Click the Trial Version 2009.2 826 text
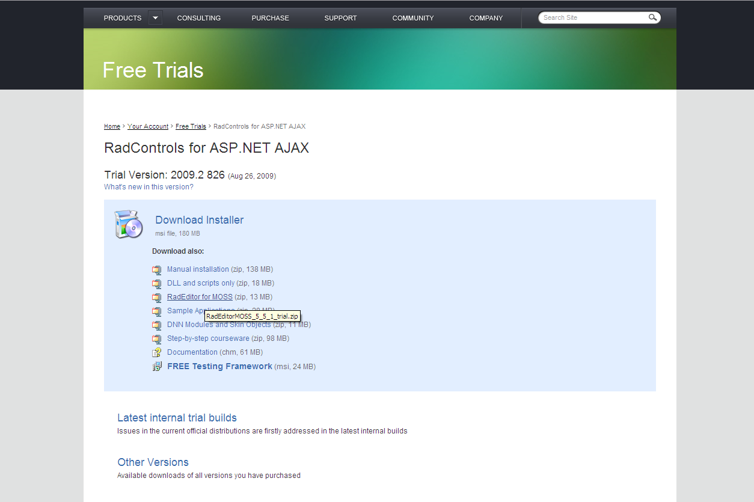754x502 pixels. [x=164, y=175]
